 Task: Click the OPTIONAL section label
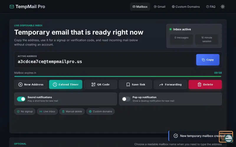pyautogui.click(x=20, y=144)
